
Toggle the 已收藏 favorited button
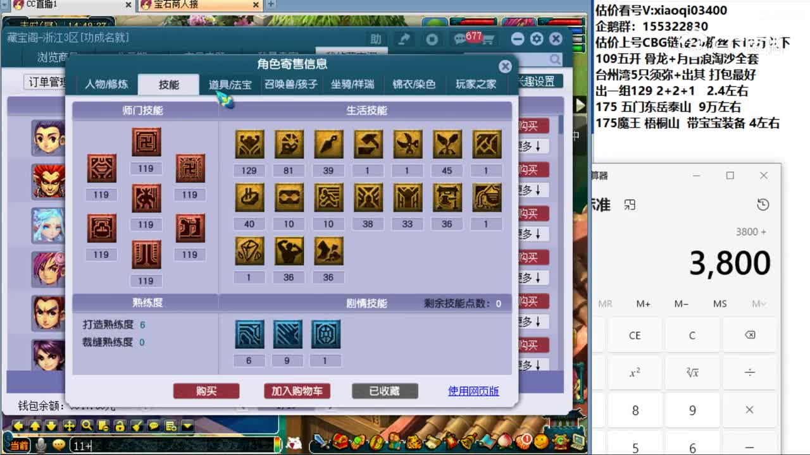(x=384, y=391)
